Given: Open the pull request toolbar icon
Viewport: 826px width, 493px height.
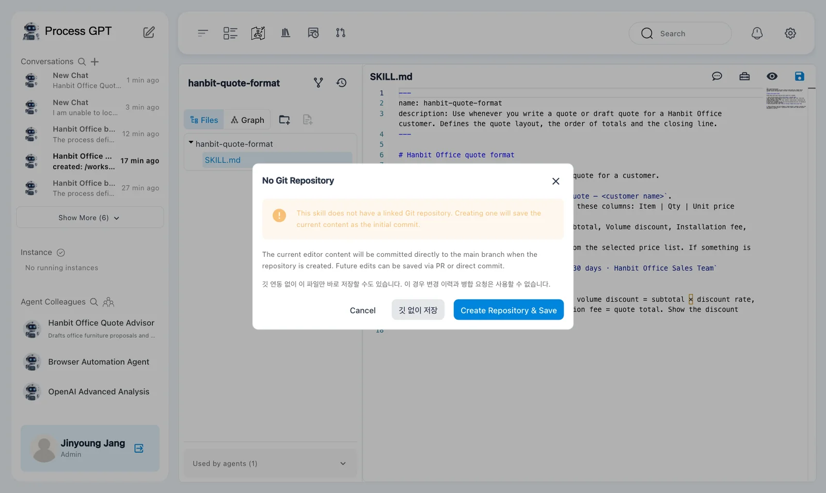Looking at the screenshot, I should [x=341, y=33].
